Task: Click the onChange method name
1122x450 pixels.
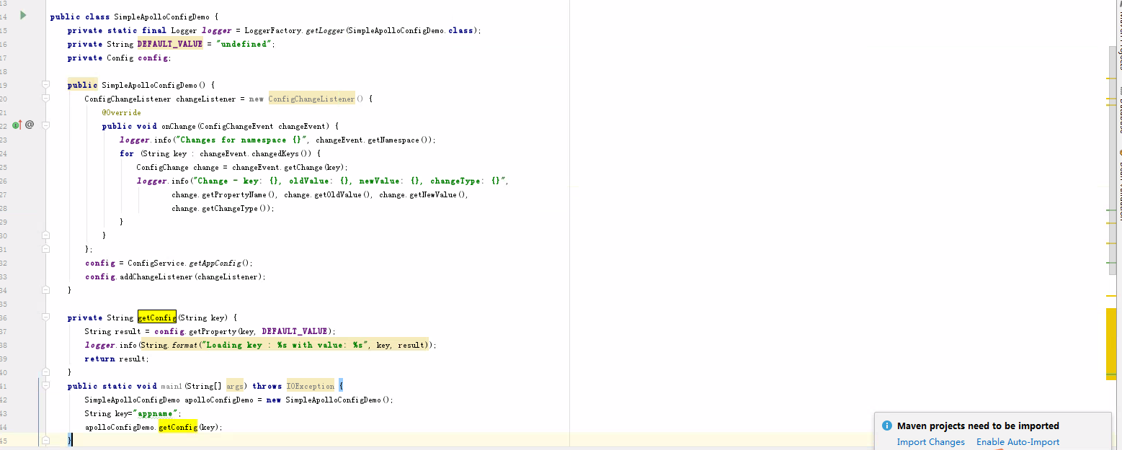Action: tap(178, 126)
